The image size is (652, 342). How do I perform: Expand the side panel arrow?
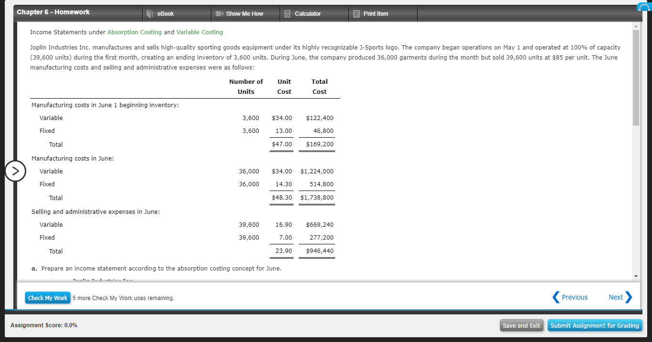pos(16,171)
